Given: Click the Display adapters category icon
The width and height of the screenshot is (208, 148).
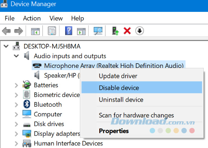Looking at the screenshot, I should [x=27, y=134].
